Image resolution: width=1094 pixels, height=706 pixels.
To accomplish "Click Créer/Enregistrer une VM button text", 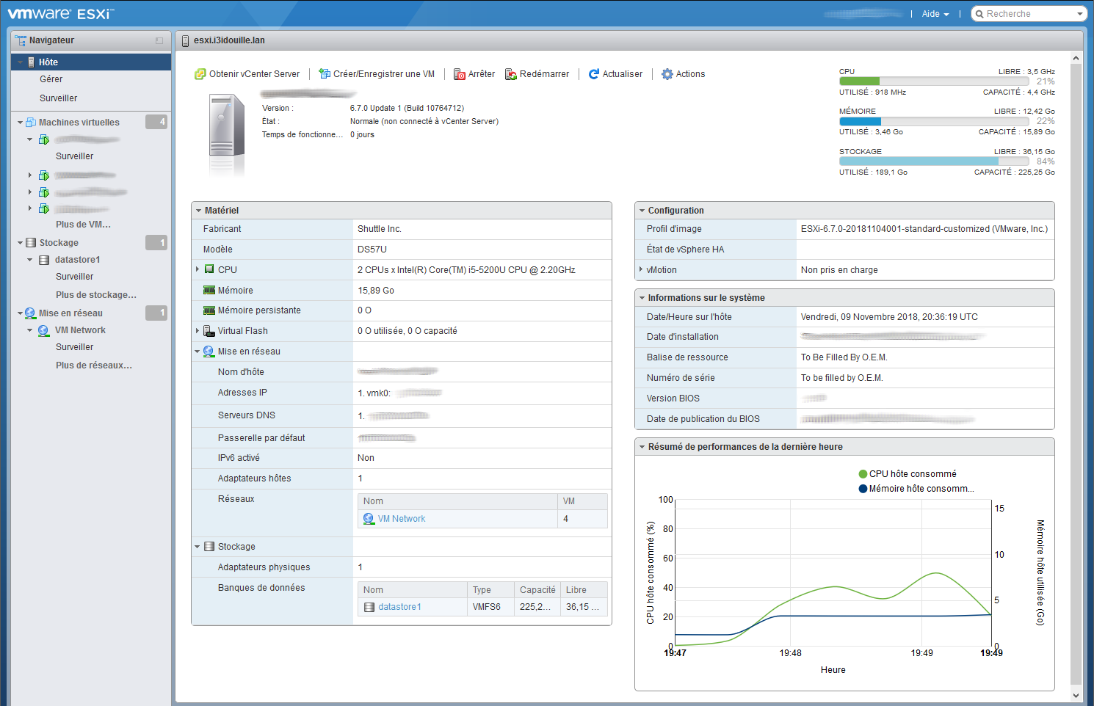I will (384, 74).
